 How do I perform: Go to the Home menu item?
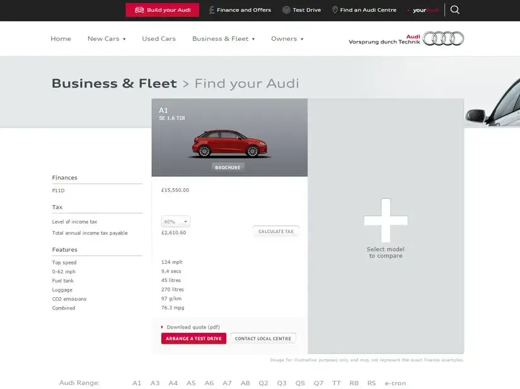[x=61, y=39]
